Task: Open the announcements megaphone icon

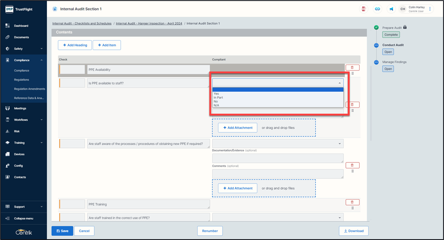Action: tap(391, 9)
